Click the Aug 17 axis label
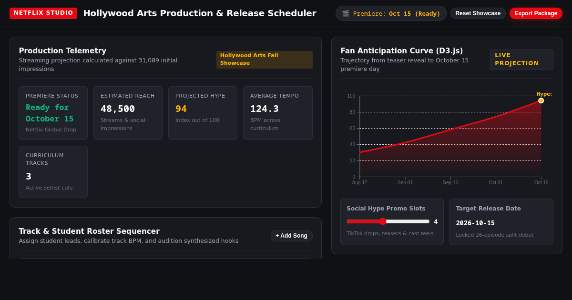The image size is (572, 300). pyautogui.click(x=360, y=183)
